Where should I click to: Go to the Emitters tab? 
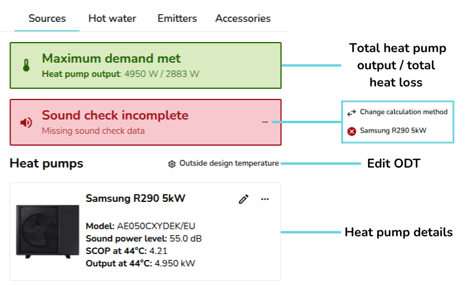click(177, 18)
